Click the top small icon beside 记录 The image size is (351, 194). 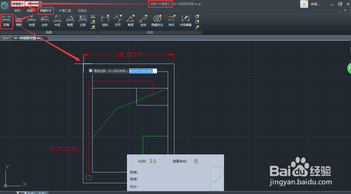click(x=93, y=17)
